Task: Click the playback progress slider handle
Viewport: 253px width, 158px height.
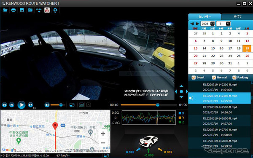Action: click(x=158, y=105)
